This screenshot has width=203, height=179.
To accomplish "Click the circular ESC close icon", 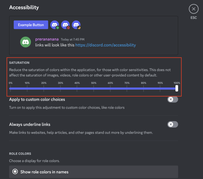I will click(x=193, y=9).
